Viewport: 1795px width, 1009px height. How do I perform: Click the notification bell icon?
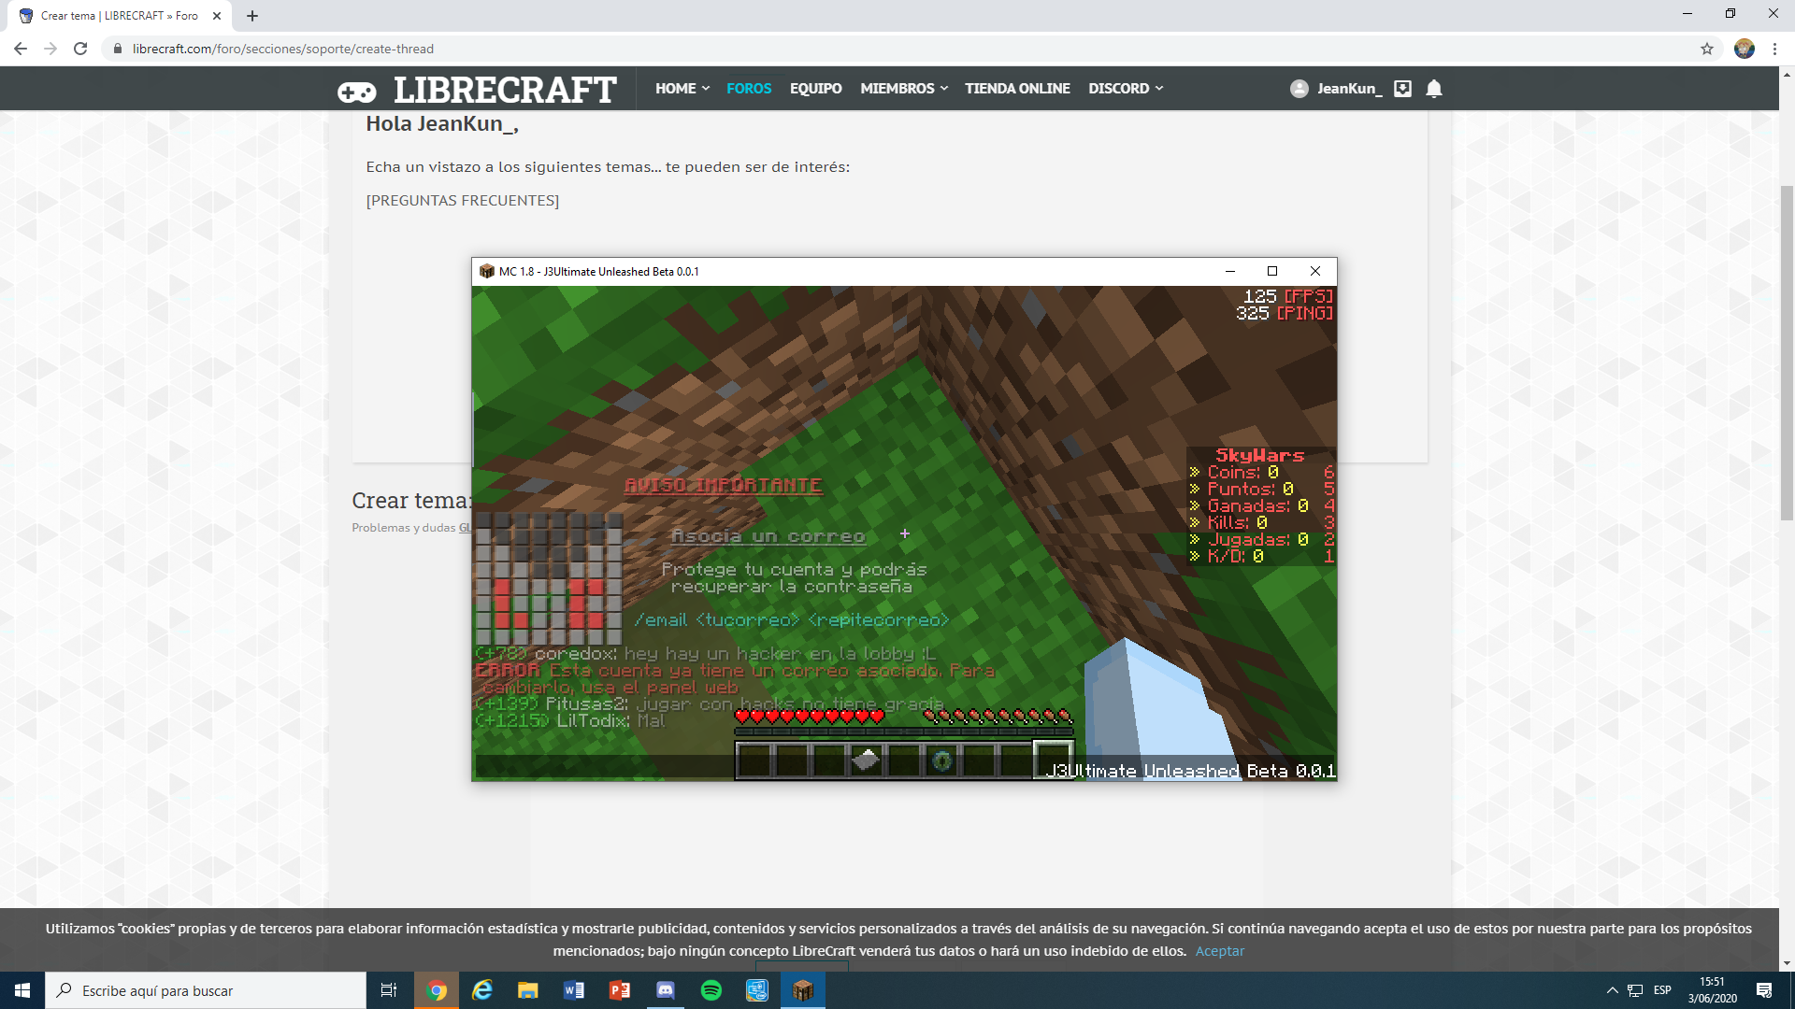(x=1433, y=89)
